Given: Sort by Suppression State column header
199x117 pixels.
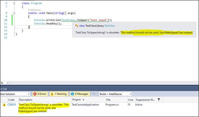Looking at the screenshot, I should pyautogui.click(x=146, y=100).
